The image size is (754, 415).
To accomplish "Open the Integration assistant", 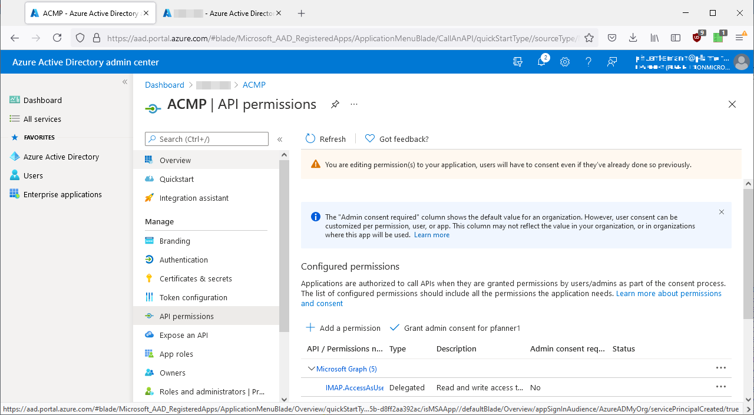I will (x=194, y=198).
